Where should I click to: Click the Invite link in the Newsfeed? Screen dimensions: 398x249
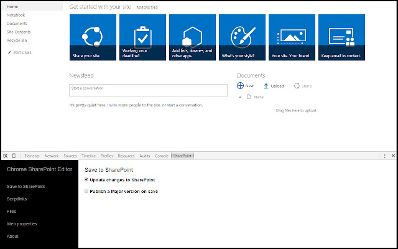112,105
